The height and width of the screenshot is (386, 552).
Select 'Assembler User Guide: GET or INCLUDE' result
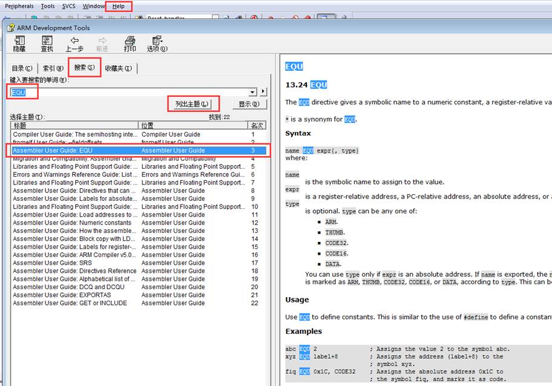point(139,303)
